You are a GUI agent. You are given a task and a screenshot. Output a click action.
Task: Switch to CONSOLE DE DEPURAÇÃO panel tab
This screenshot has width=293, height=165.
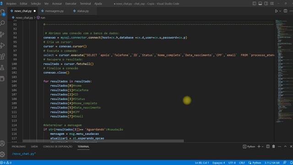click(58, 147)
